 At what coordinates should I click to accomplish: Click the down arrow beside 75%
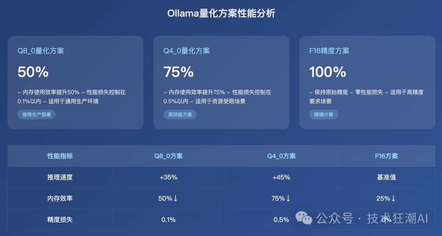[x=288, y=198]
